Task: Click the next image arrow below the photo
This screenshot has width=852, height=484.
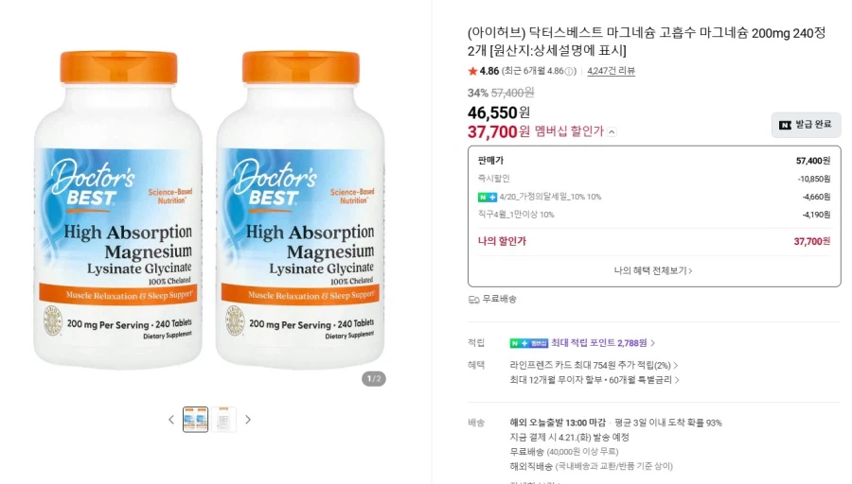Action: (x=248, y=420)
